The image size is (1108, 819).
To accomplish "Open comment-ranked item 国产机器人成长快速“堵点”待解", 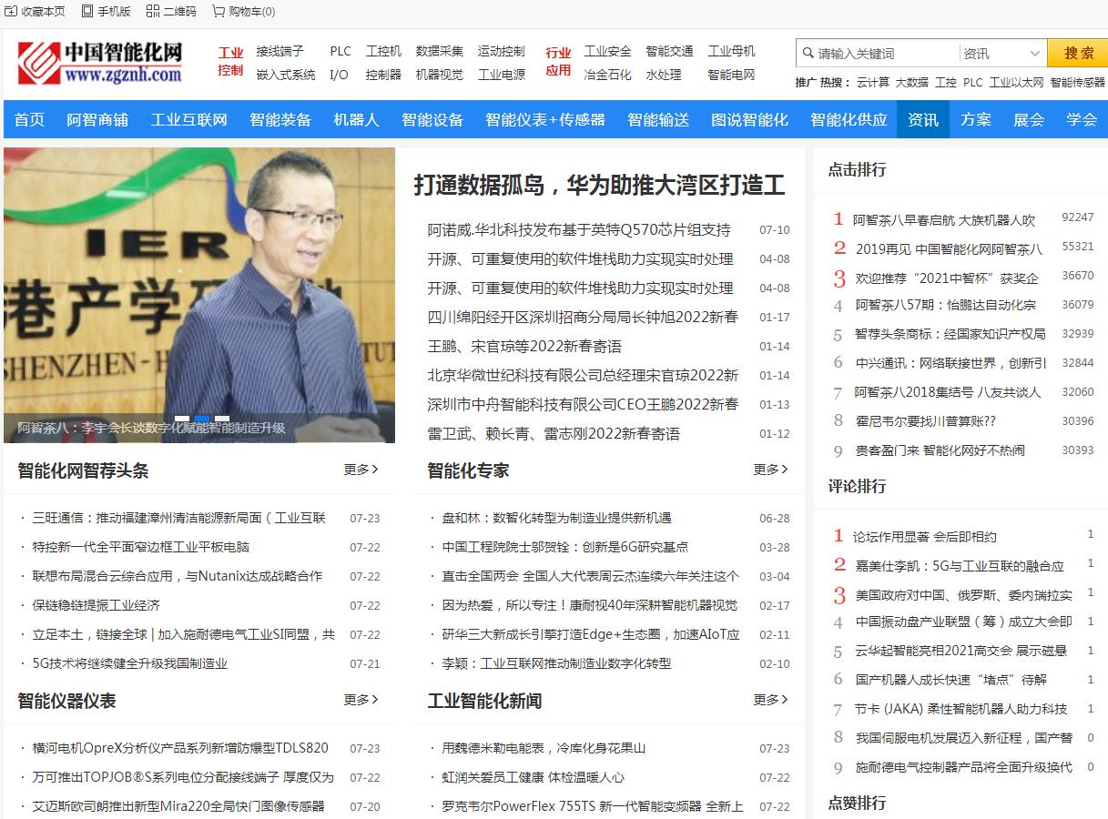I will point(951,680).
